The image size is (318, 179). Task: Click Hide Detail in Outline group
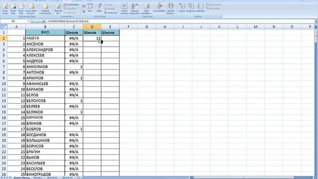[x=213, y=9]
